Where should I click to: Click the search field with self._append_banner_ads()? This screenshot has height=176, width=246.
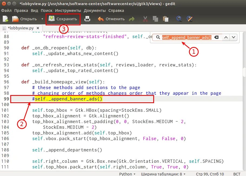click(x=187, y=37)
